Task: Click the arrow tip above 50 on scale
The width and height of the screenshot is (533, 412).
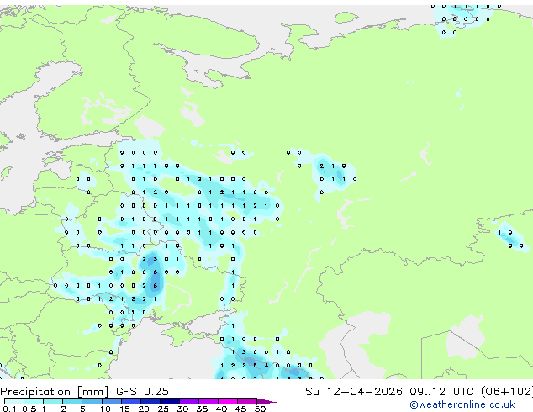Action: coord(266,401)
